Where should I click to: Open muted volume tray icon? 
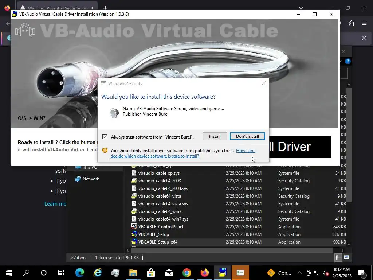[x=326, y=273]
